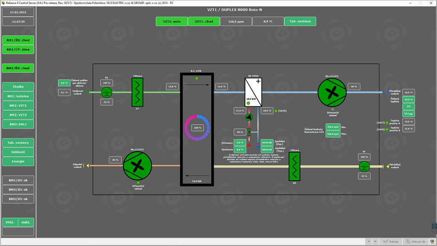Go to the RM1: kotelna page
Image resolution: width=437 pixels, height=246 pixels.
point(18,96)
